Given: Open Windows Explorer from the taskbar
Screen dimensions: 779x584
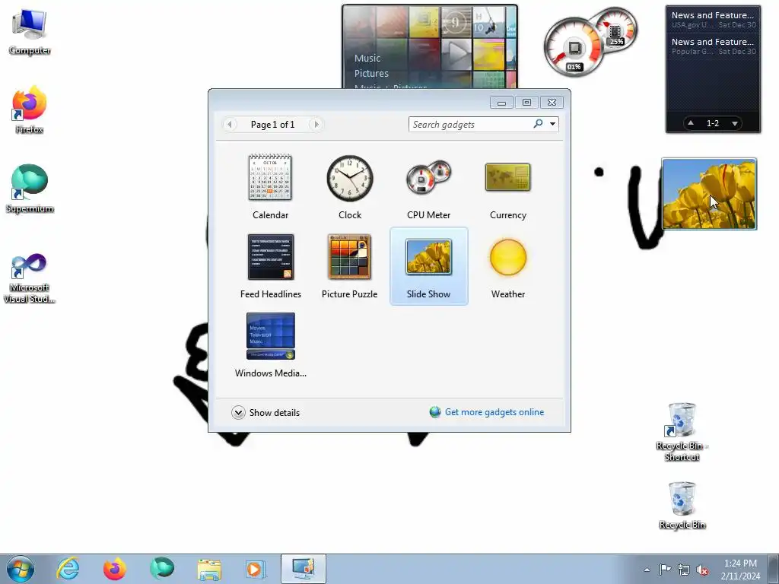Looking at the screenshot, I should click(x=209, y=569).
